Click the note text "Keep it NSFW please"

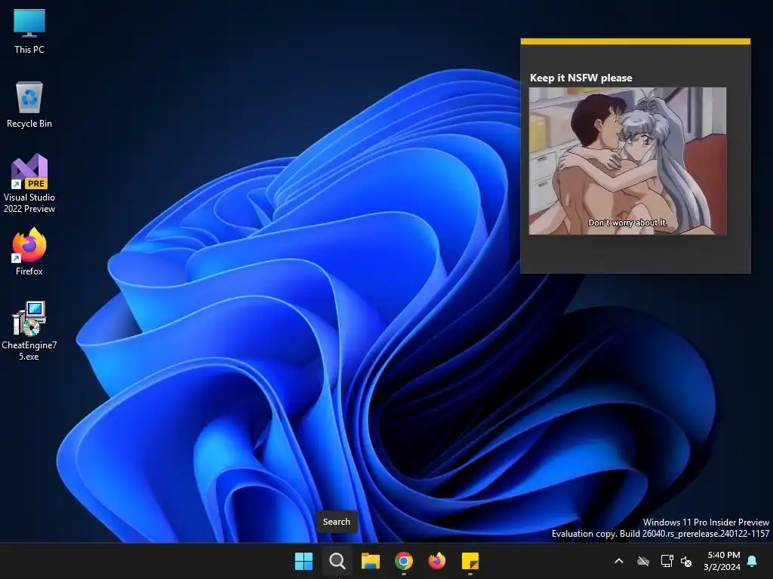pos(581,78)
